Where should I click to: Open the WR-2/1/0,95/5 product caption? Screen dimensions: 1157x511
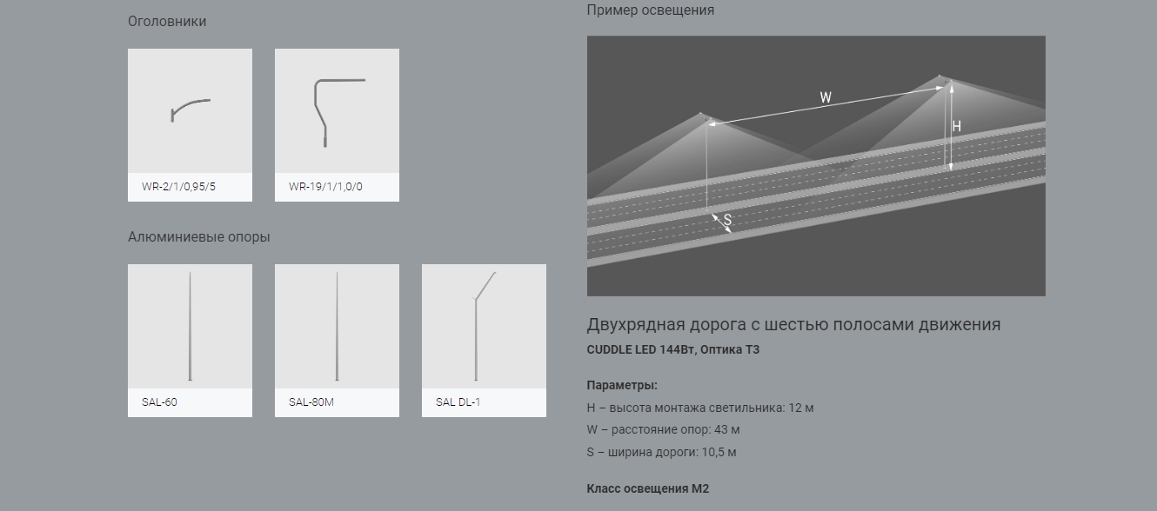[x=178, y=187]
